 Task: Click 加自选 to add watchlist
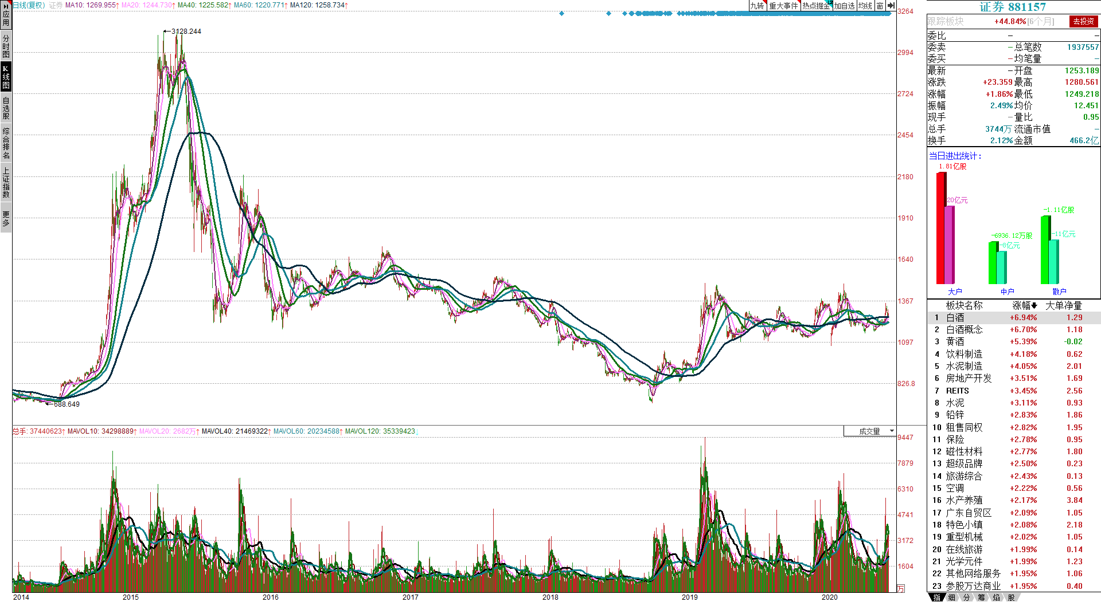(845, 6)
